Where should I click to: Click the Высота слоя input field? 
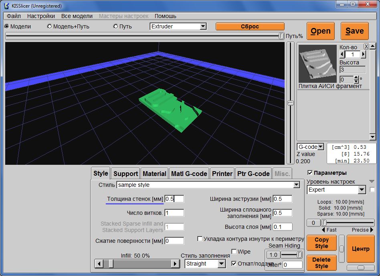coord(282,227)
